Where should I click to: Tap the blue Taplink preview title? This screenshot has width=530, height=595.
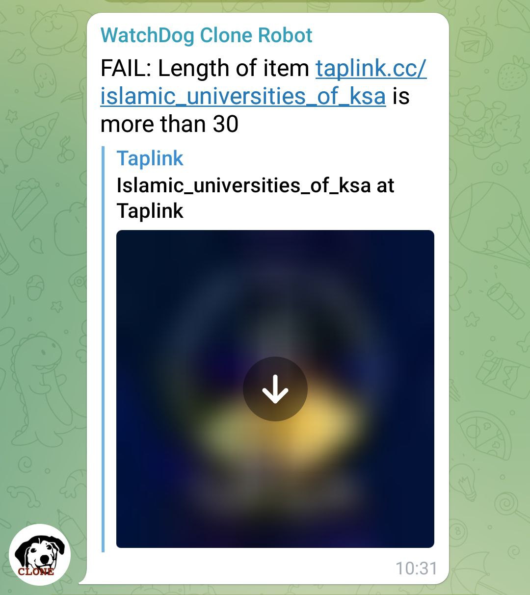pyautogui.click(x=150, y=158)
